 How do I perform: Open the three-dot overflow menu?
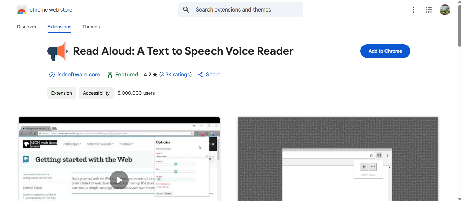coord(413,10)
